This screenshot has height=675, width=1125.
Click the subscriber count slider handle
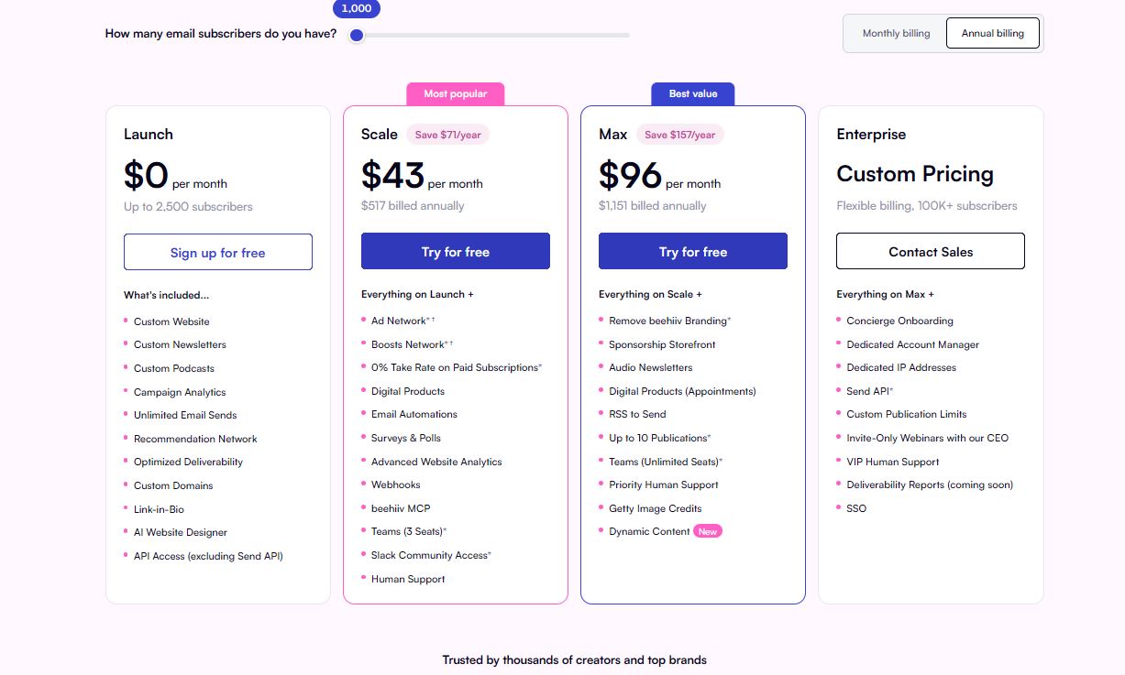(357, 36)
